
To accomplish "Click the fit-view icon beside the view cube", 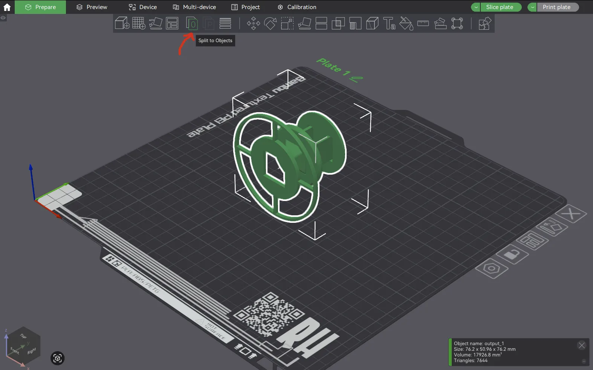I will [x=58, y=358].
